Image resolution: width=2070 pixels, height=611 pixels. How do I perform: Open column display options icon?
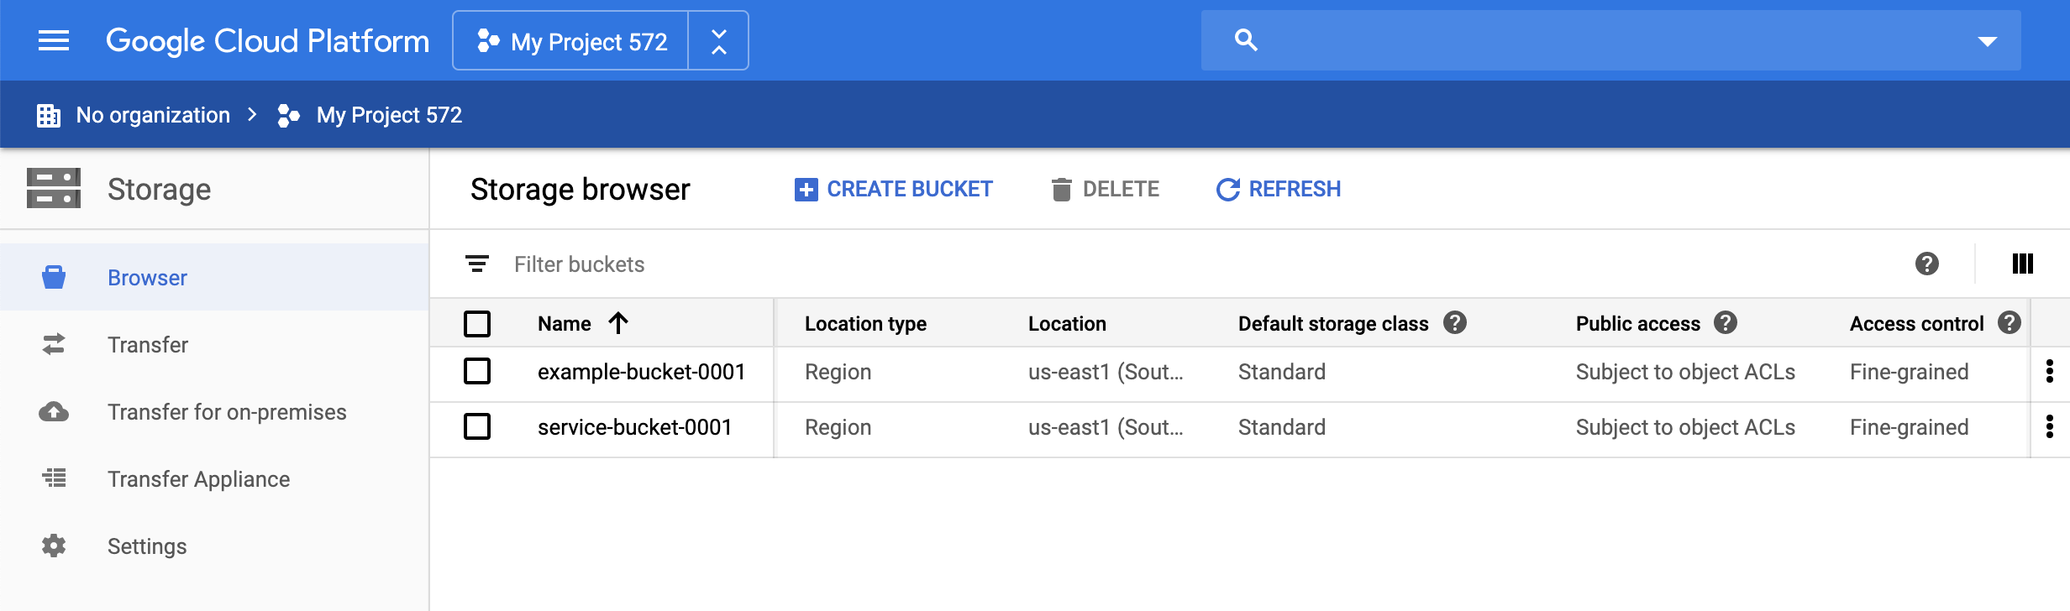pyautogui.click(x=2023, y=264)
